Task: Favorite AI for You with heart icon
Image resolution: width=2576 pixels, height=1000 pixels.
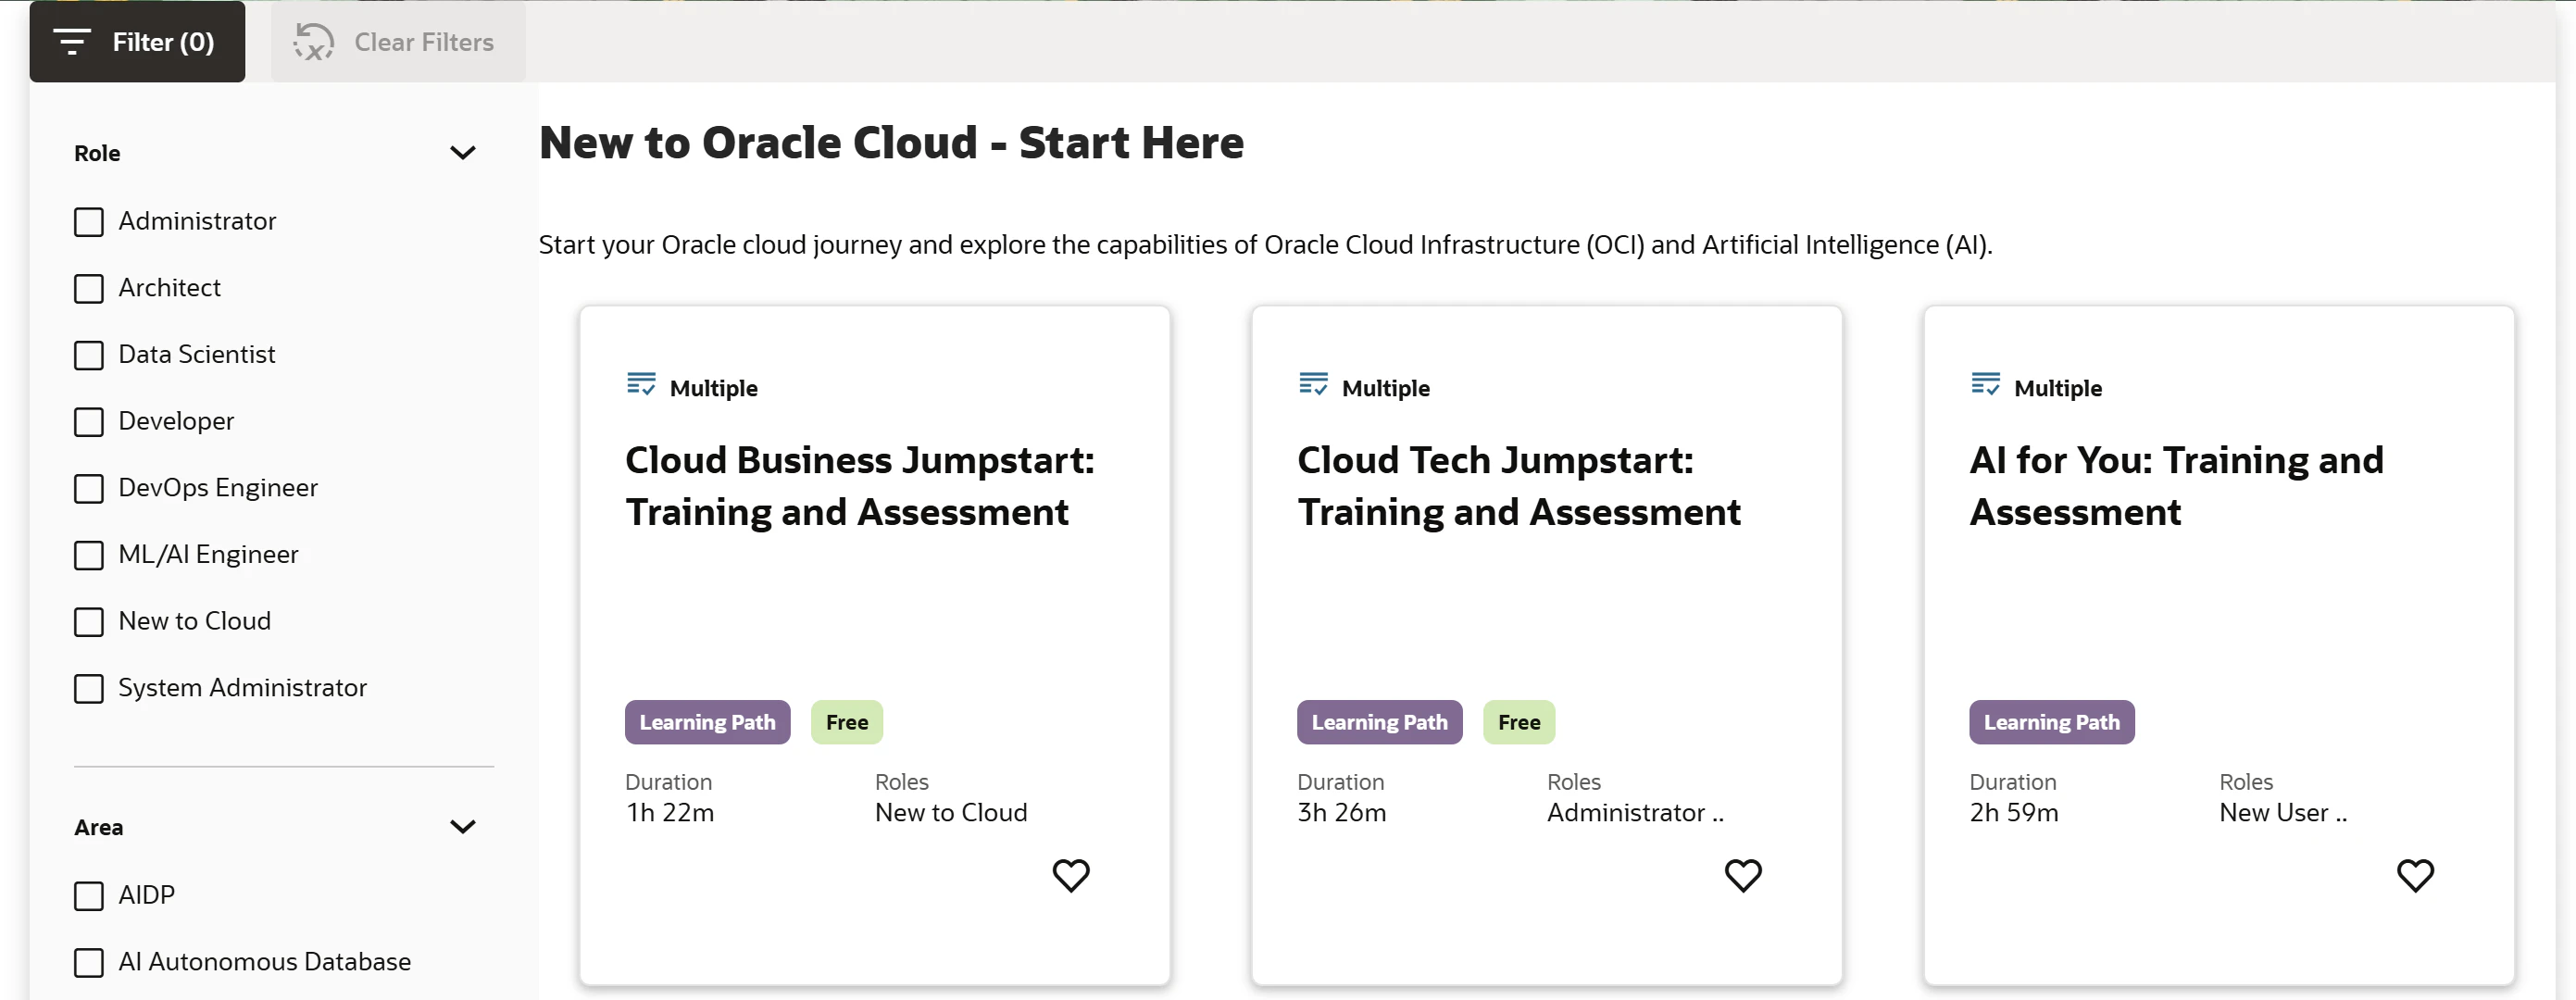Action: (x=2415, y=875)
